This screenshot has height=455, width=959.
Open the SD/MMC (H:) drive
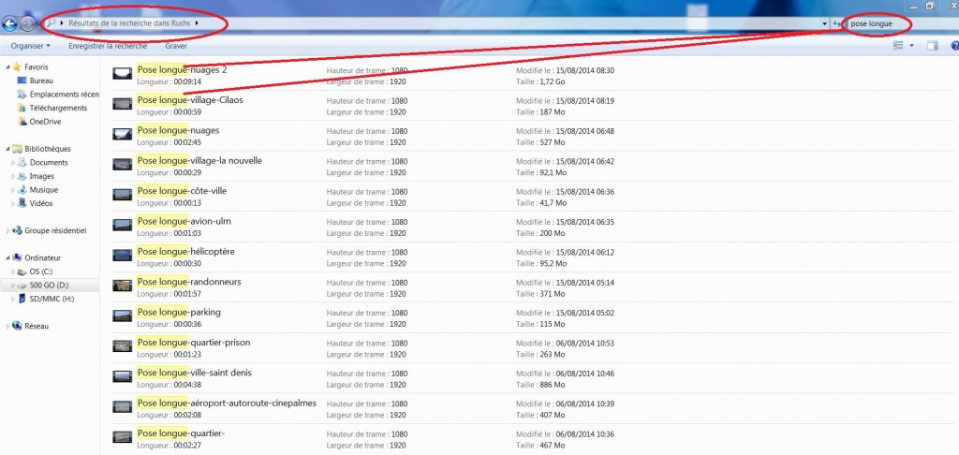click(52, 299)
